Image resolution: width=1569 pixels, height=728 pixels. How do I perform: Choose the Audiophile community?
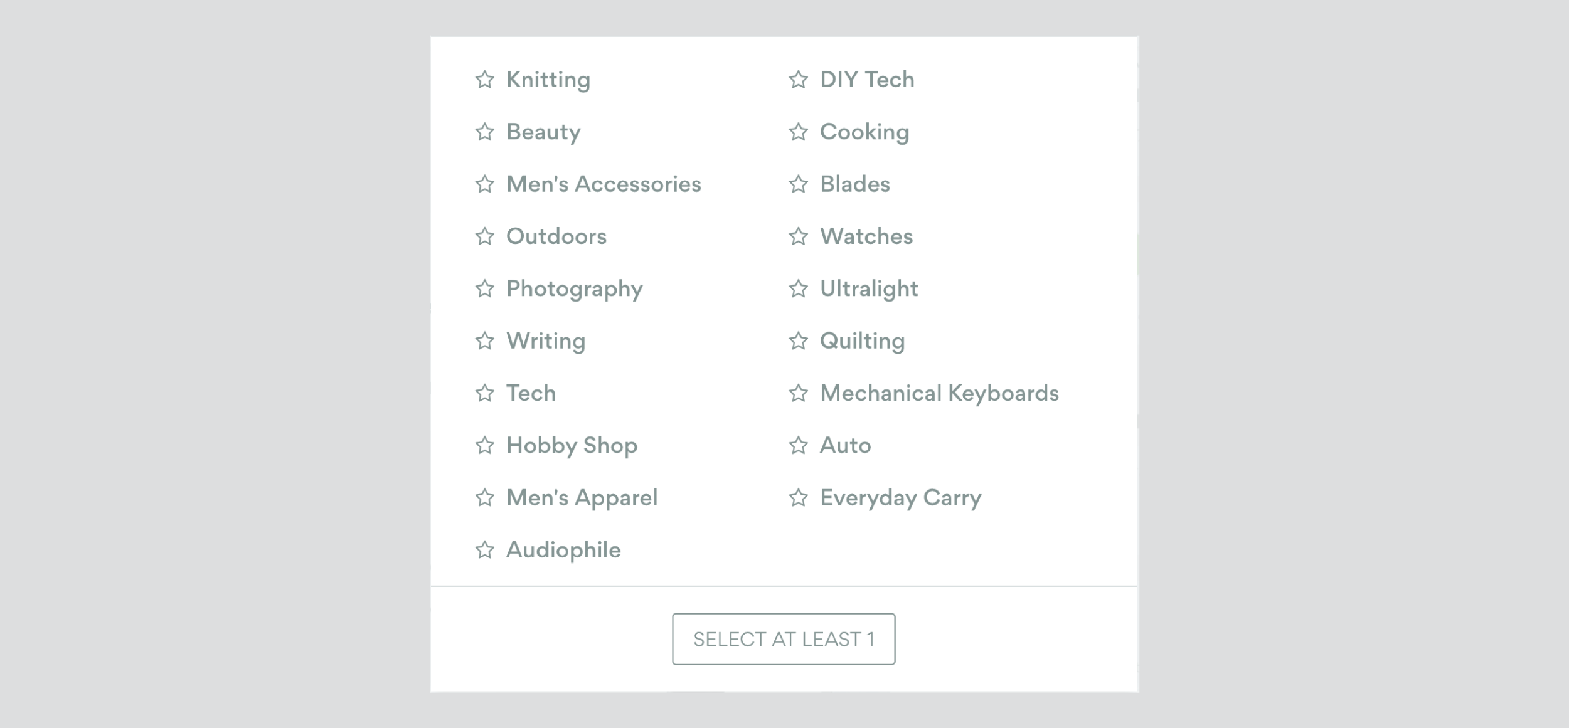click(x=563, y=550)
